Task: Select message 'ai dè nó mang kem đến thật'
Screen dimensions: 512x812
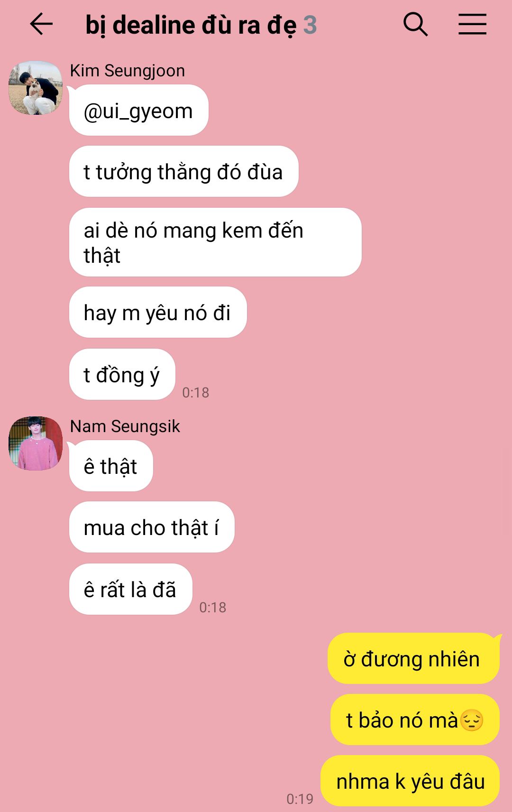Action: (215, 242)
